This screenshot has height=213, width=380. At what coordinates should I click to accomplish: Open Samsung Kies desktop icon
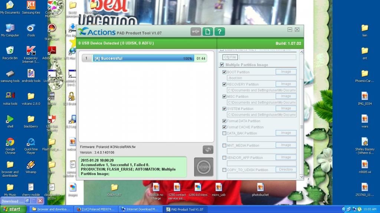pyautogui.click(x=31, y=8)
